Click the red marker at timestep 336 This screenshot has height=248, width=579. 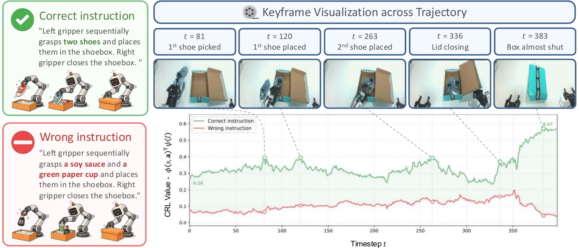pyautogui.click(x=500, y=196)
